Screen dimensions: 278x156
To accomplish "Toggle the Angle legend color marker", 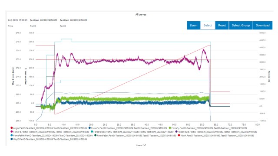I will tap(12, 128).
